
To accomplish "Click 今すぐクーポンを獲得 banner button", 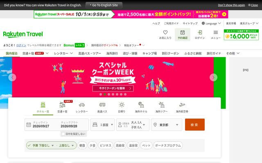I will (x=113, y=88).
